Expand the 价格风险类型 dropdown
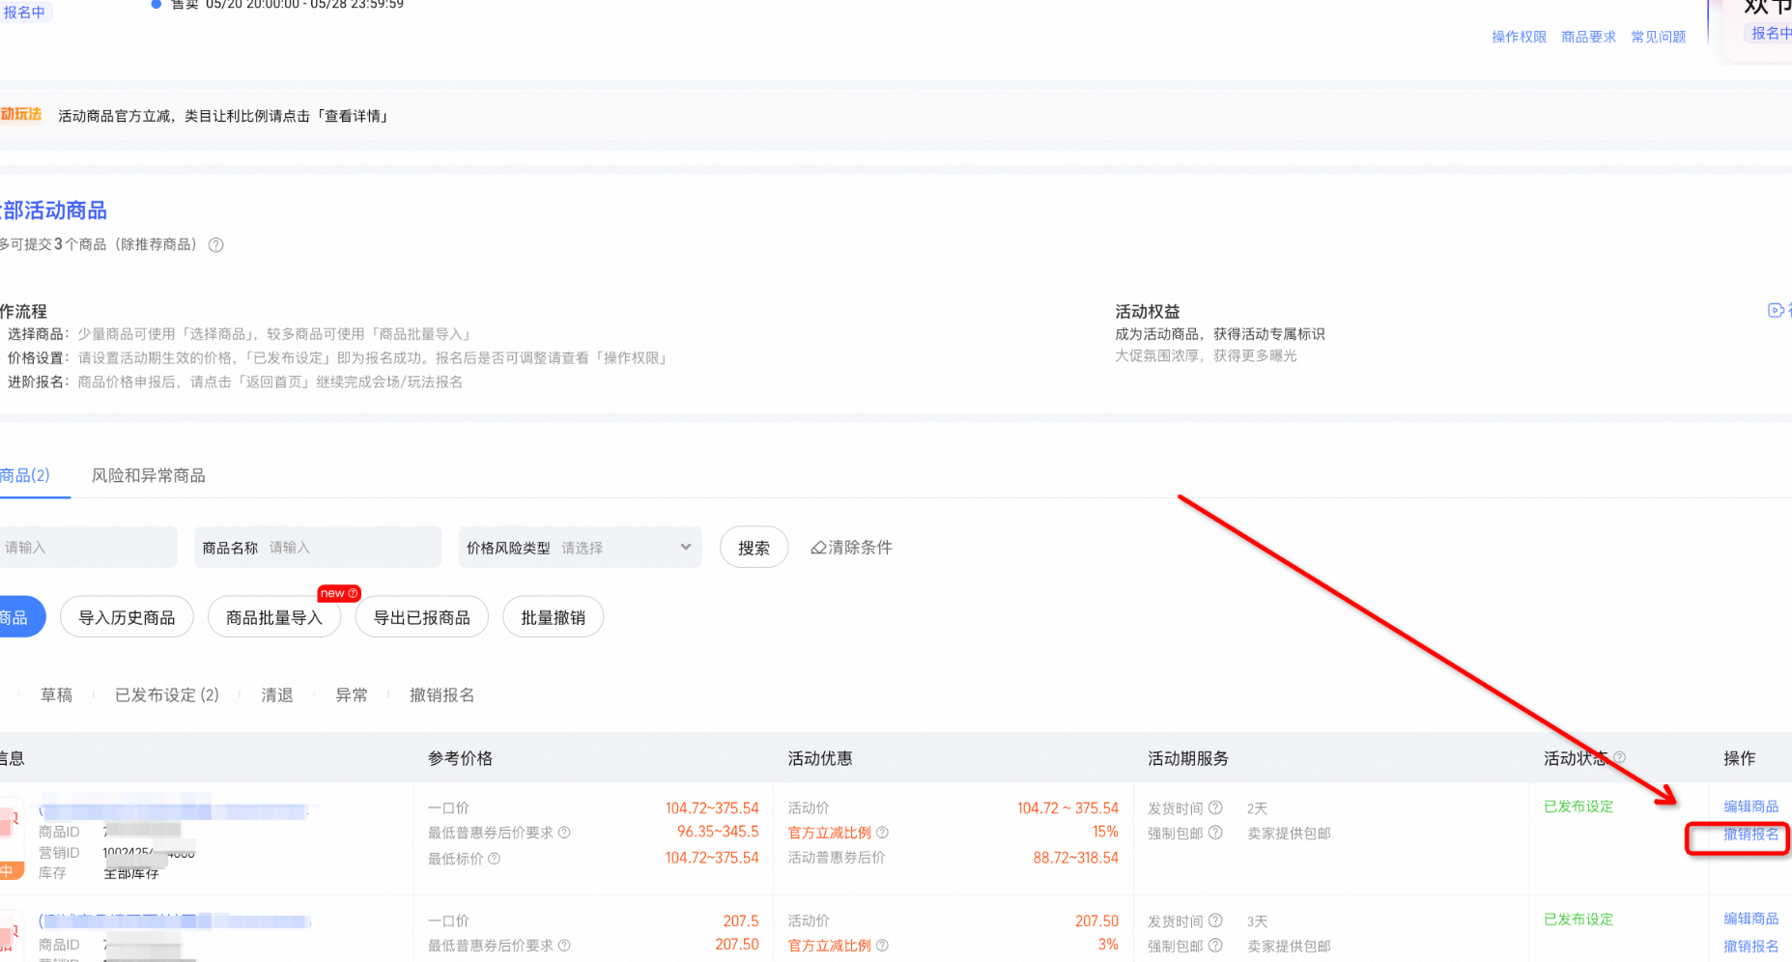1792x962 pixels. click(580, 548)
